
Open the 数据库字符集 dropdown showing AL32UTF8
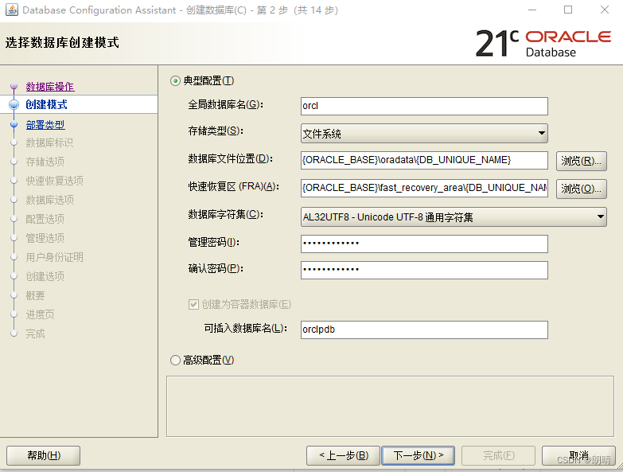pyautogui.click(x=454, y=217)
